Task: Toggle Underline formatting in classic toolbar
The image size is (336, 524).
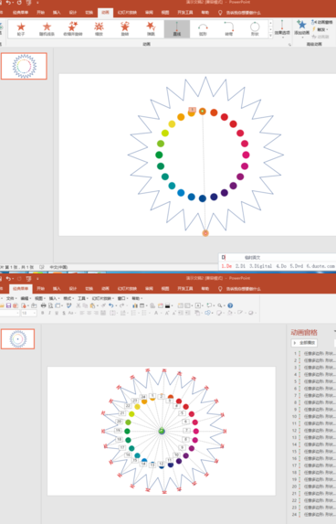Action: point(57,313)
